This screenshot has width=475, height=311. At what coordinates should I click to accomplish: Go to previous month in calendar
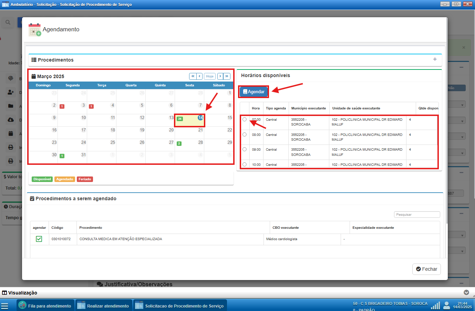coord(199,76)
